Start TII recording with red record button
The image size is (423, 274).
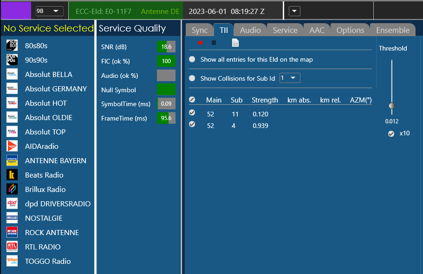coord(201,43)
